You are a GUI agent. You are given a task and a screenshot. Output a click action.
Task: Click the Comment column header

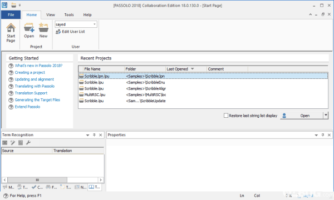227,69
